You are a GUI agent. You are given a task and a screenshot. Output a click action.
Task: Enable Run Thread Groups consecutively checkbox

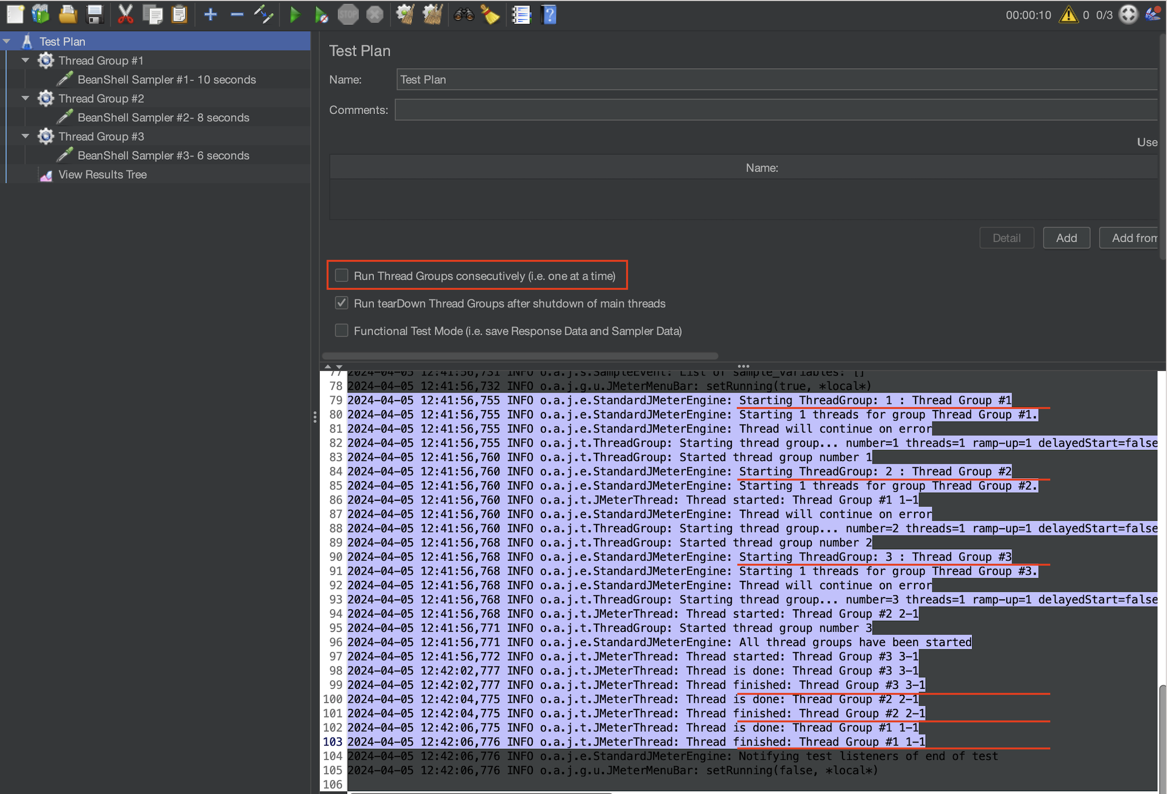pyautogui.click(x=342, y=275)
